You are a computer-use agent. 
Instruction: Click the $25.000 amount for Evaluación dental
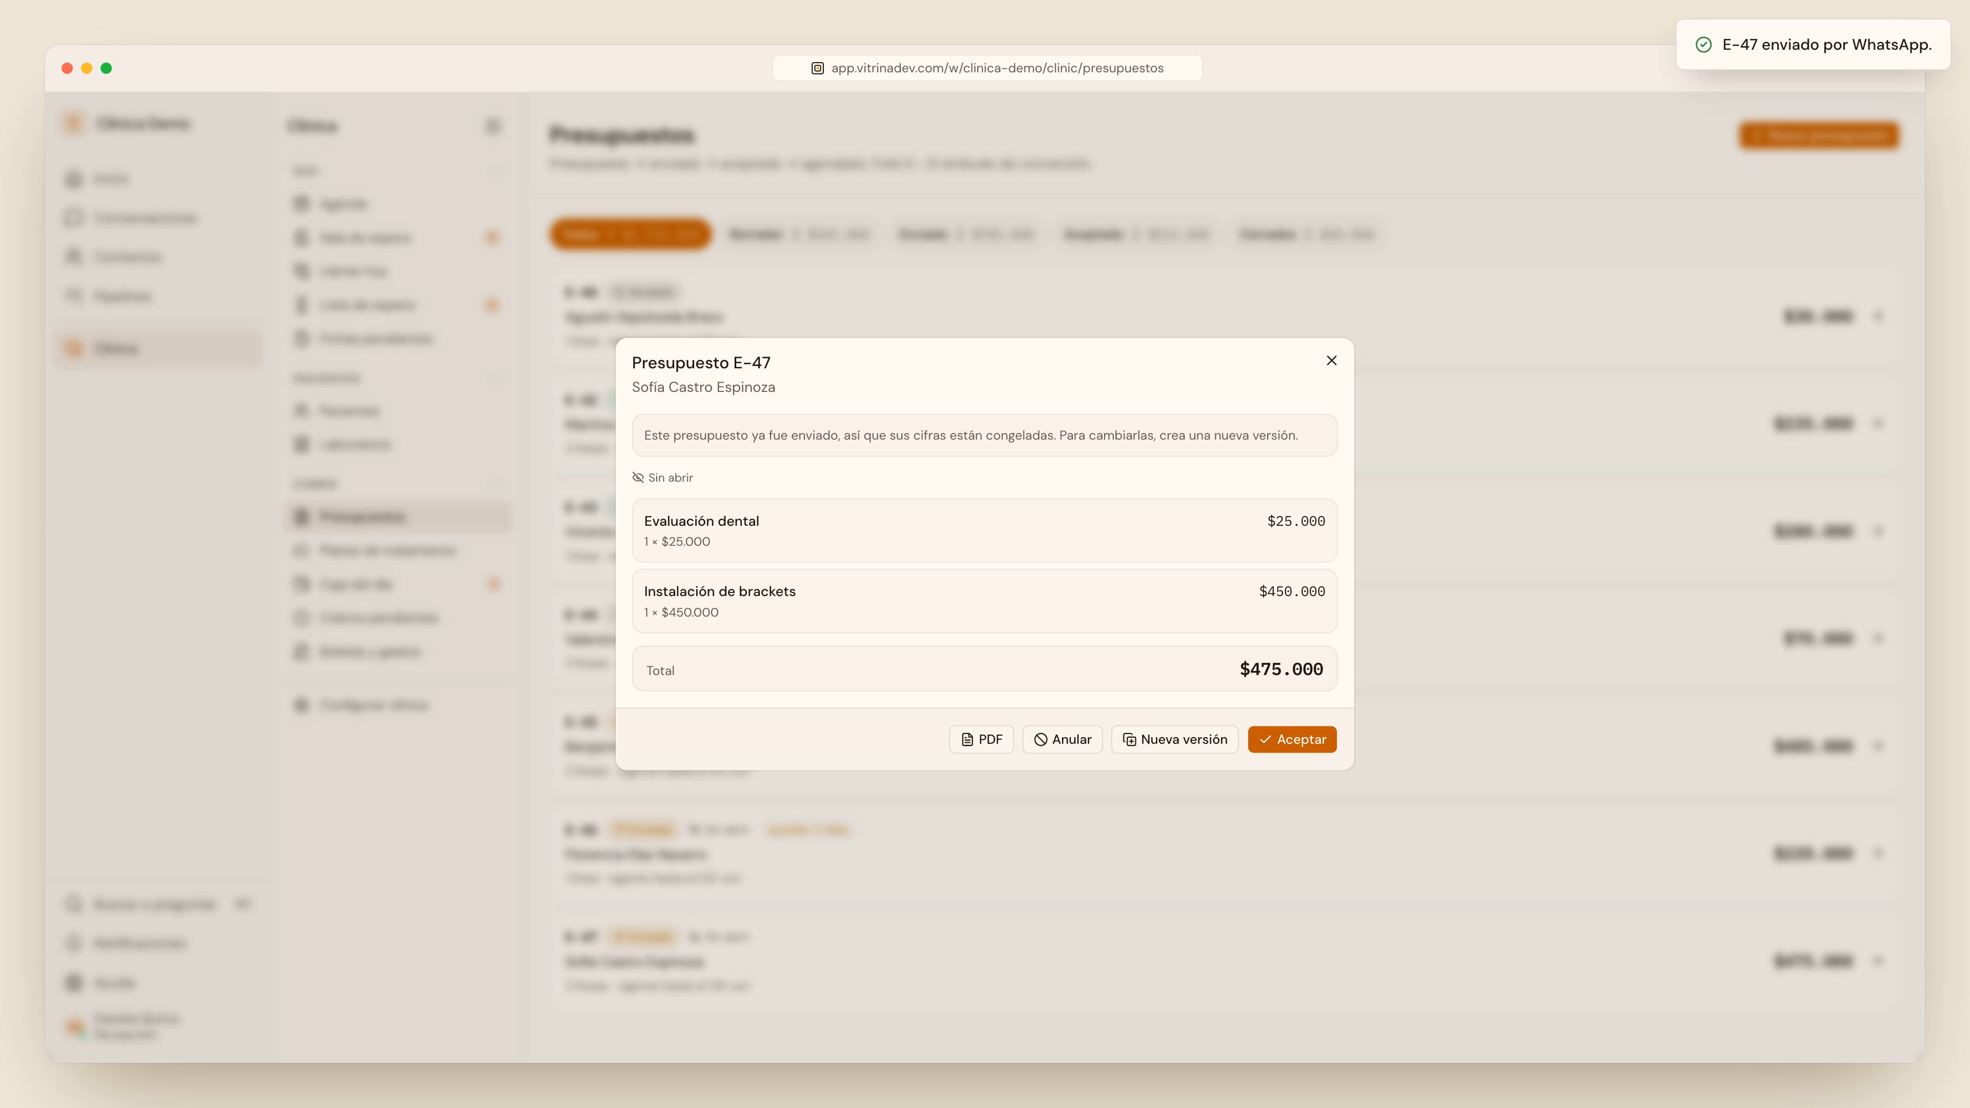(1295, 521)
